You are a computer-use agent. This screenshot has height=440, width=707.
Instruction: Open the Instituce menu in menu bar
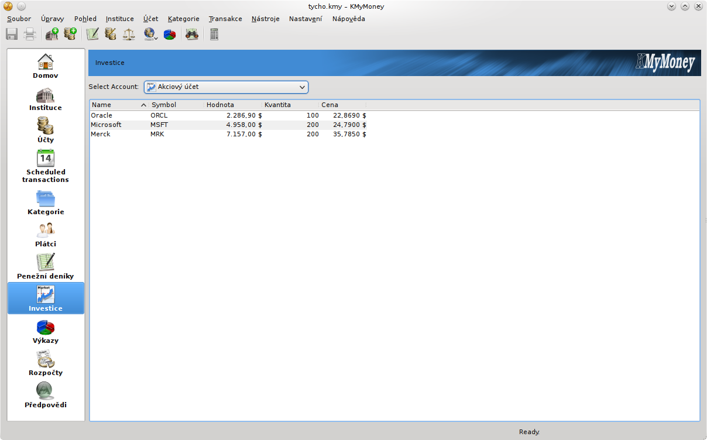click(x=119, y=19)
